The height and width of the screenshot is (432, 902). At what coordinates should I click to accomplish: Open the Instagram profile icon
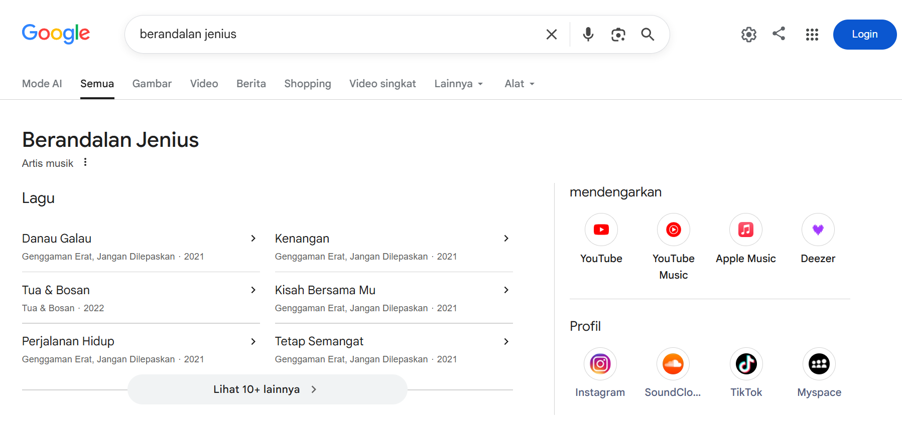pyautogui.click(x=600, y=364)
